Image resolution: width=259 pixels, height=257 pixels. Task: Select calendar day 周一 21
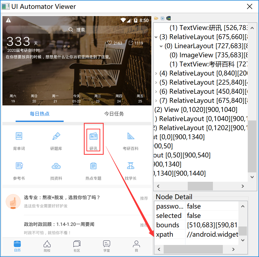(55, 99)
